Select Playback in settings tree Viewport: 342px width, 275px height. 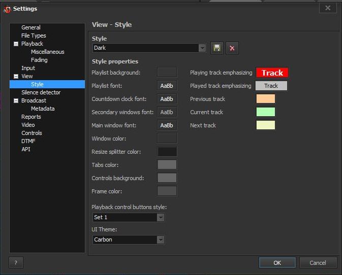pos(32,44)
